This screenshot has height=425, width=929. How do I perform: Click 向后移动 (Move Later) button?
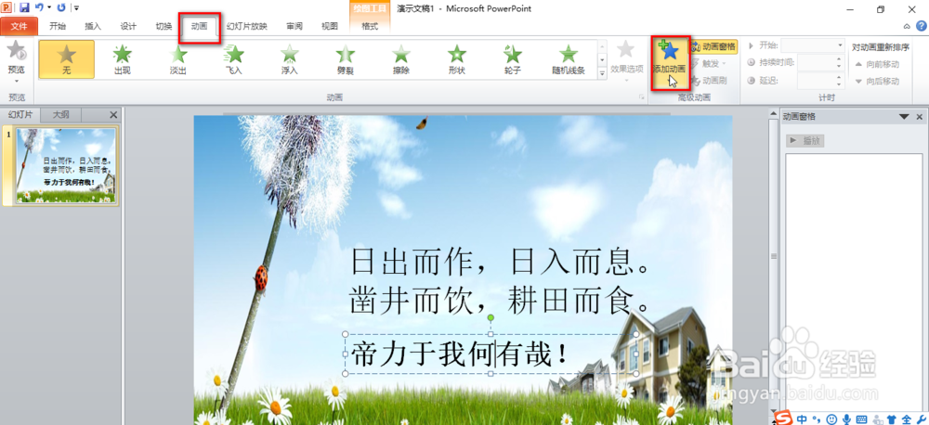tap(877, 81)
